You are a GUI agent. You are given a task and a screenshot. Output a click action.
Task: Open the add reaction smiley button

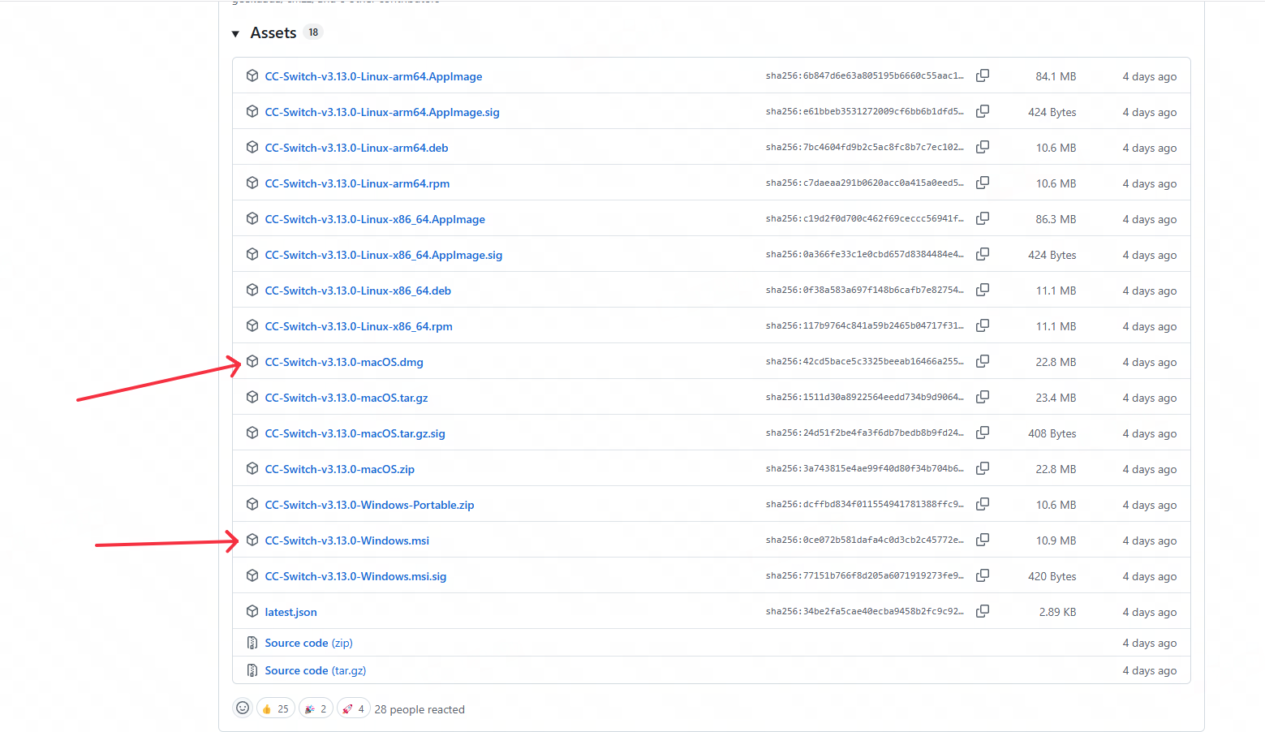(x=243, y=708)
